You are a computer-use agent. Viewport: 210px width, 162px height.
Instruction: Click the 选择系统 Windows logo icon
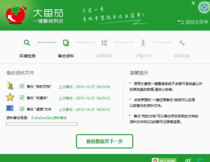coord(104,43)
